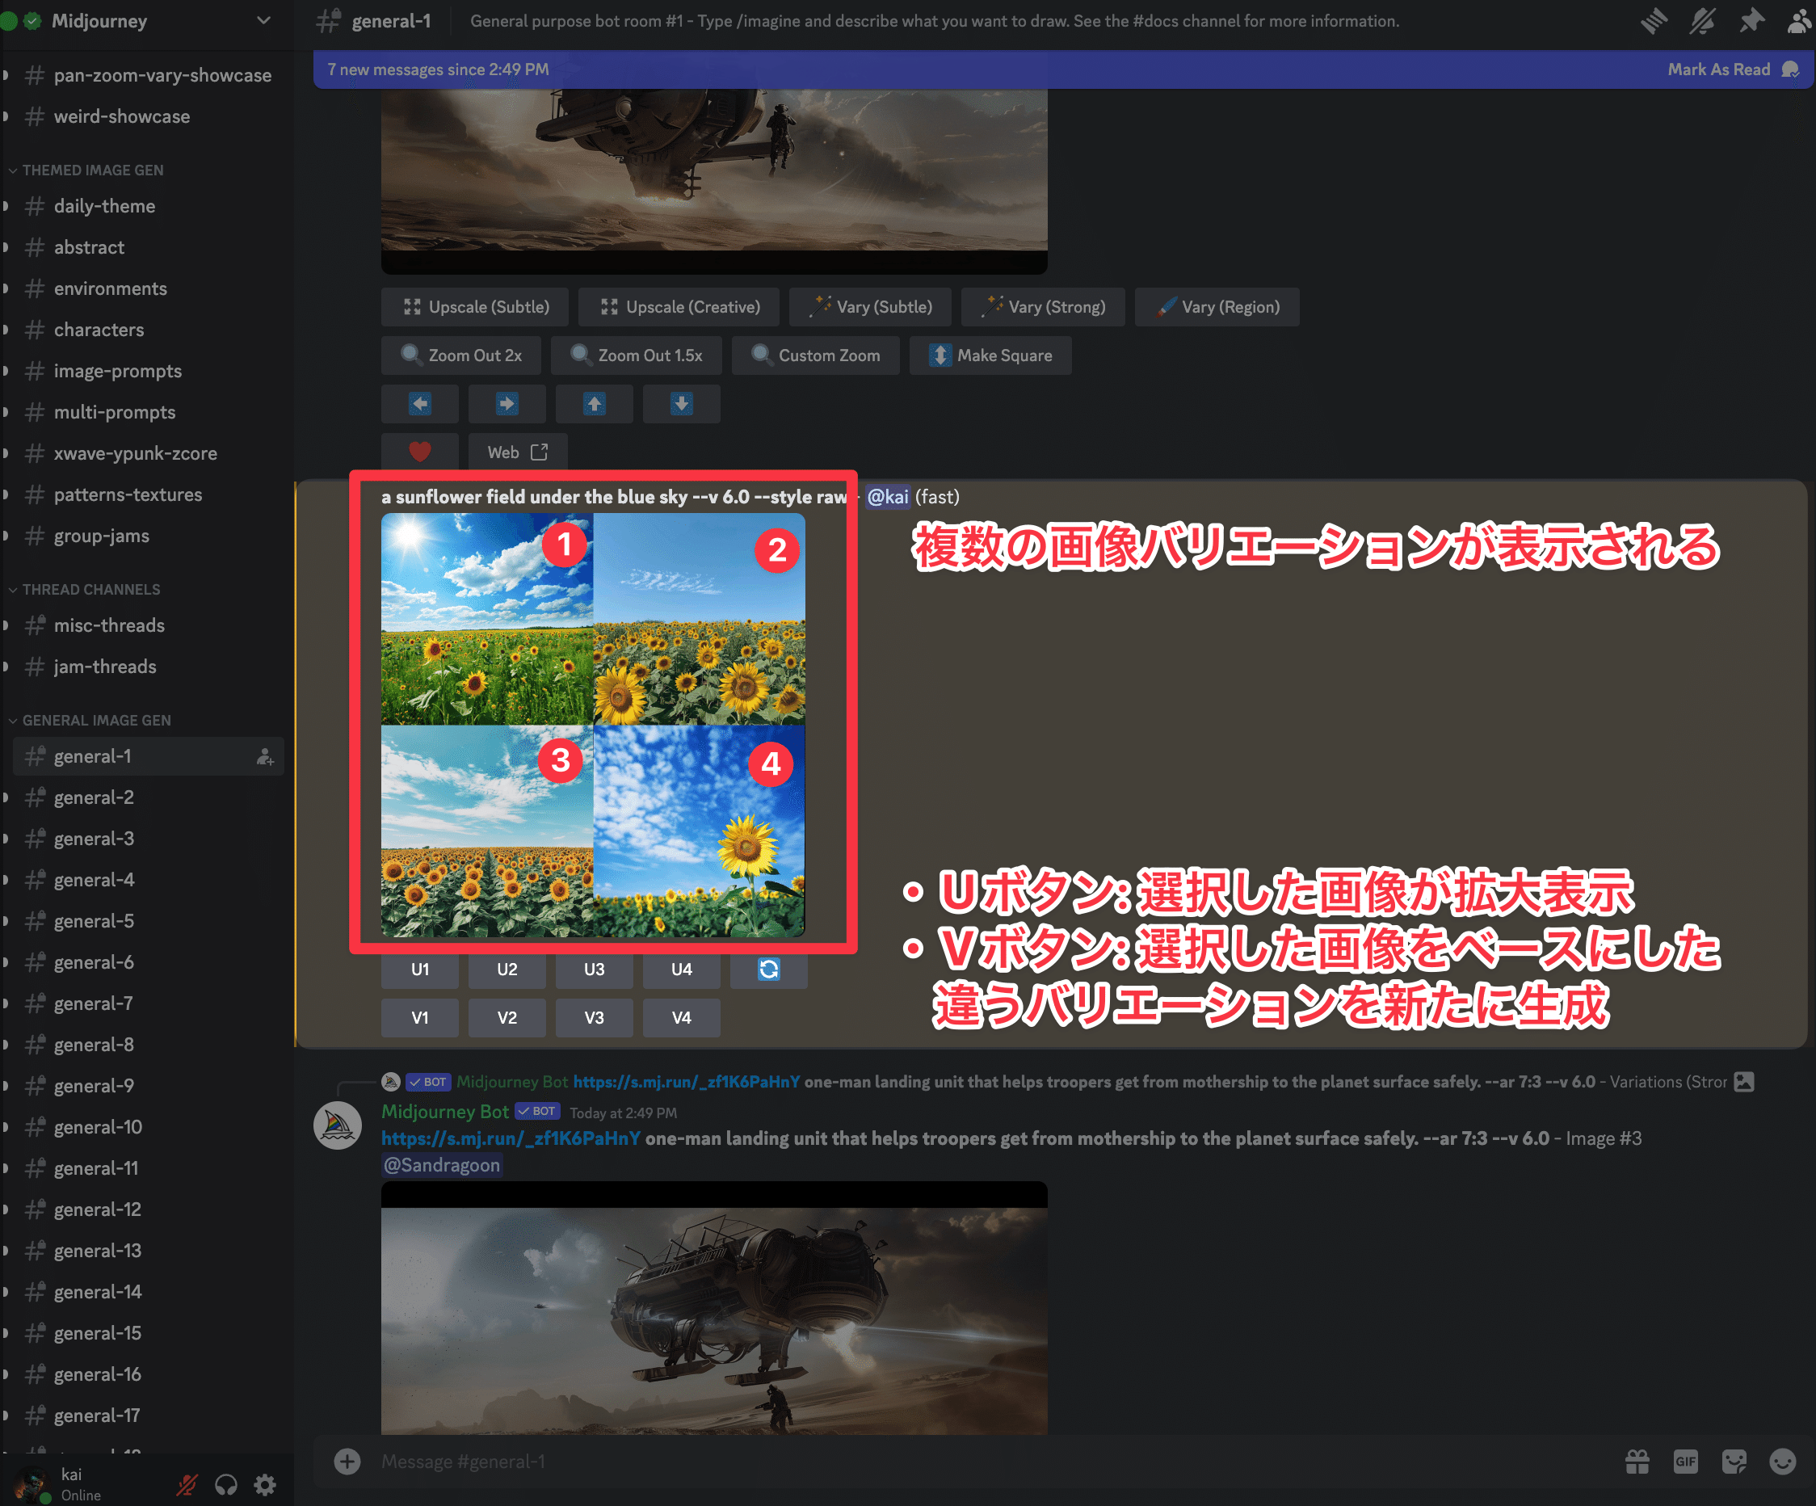This screenshot has width=1816, height=1506.
Task: Open pinned messages with the pin icon
Action: click(x=1751, y=21)
